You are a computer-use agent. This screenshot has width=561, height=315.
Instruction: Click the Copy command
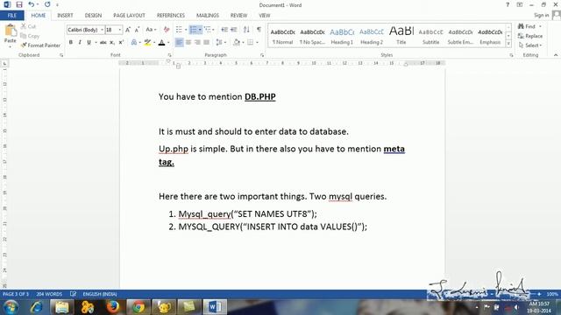click(x=30, y=36)
